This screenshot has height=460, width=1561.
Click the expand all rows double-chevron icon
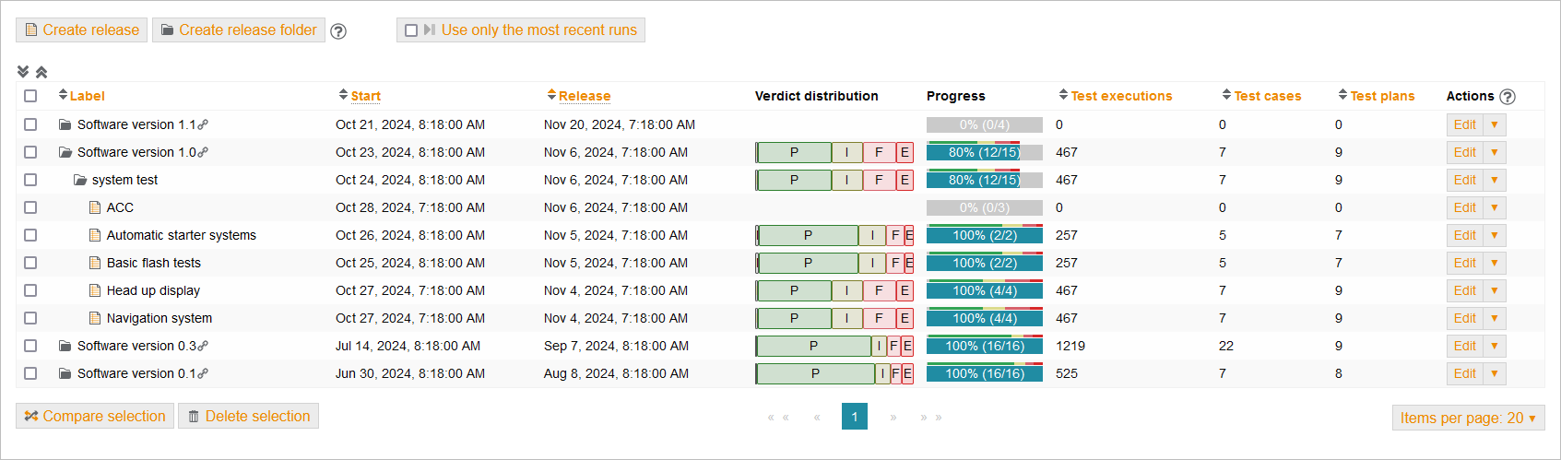[x=23, y=71]
